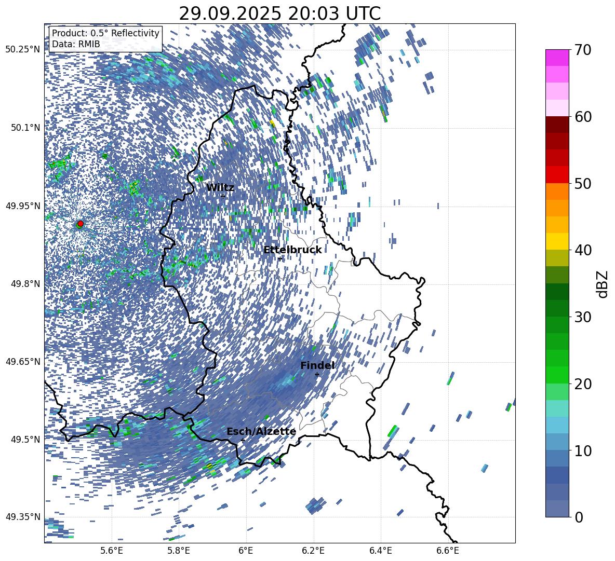Click the 6°E longitude label
The width and height of the screenshot is (615, 561).
point(246,551)
